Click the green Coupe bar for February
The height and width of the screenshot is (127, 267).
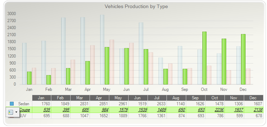[48, 80]
